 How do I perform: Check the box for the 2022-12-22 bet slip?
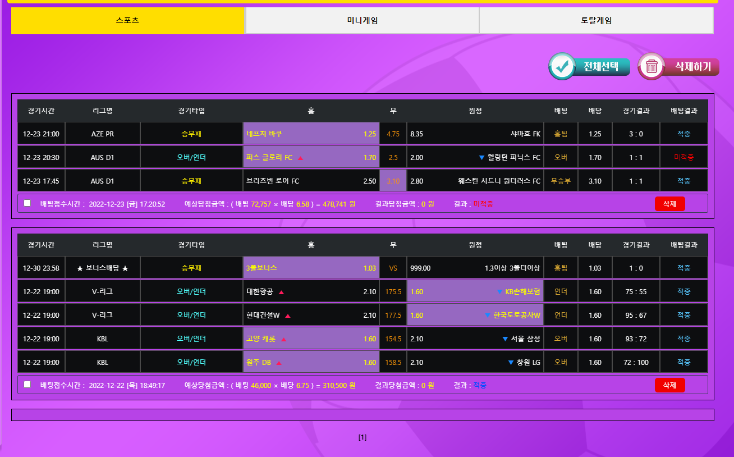[x=27, y=385]
